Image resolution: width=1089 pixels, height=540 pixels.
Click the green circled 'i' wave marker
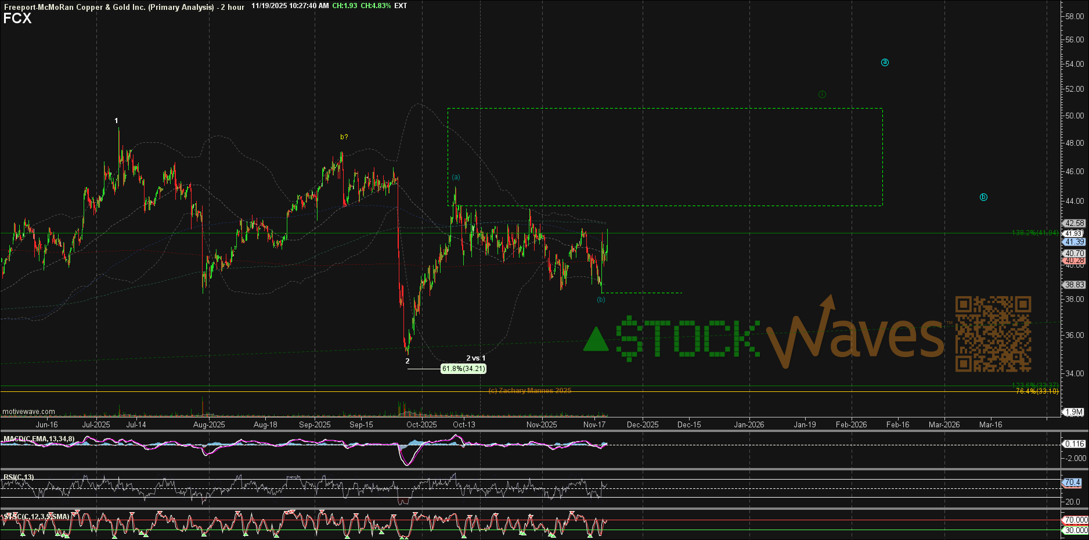click(822, 95)
